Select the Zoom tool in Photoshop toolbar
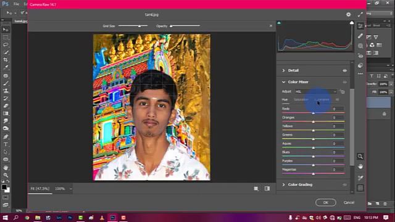This screenshot has width=395, height=222. 6,175
